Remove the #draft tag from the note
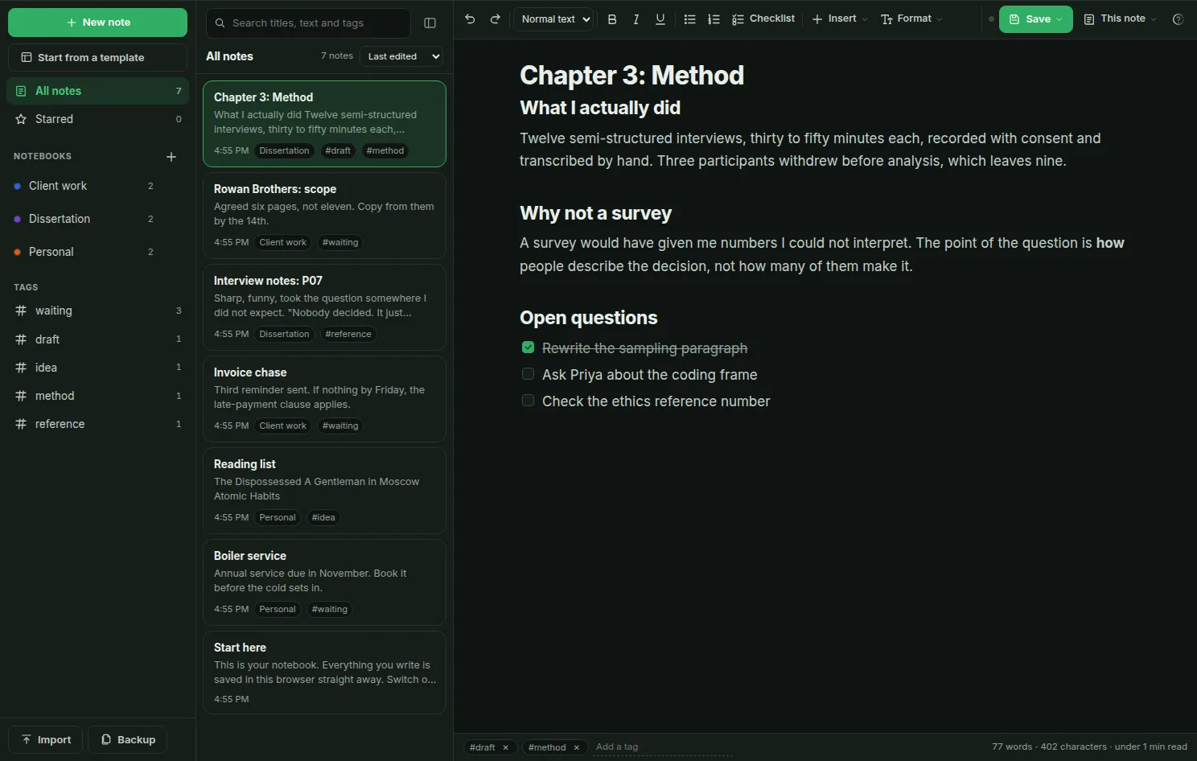Image resolution: width=1197 pixels, height=761 pixels. point(505,747)
